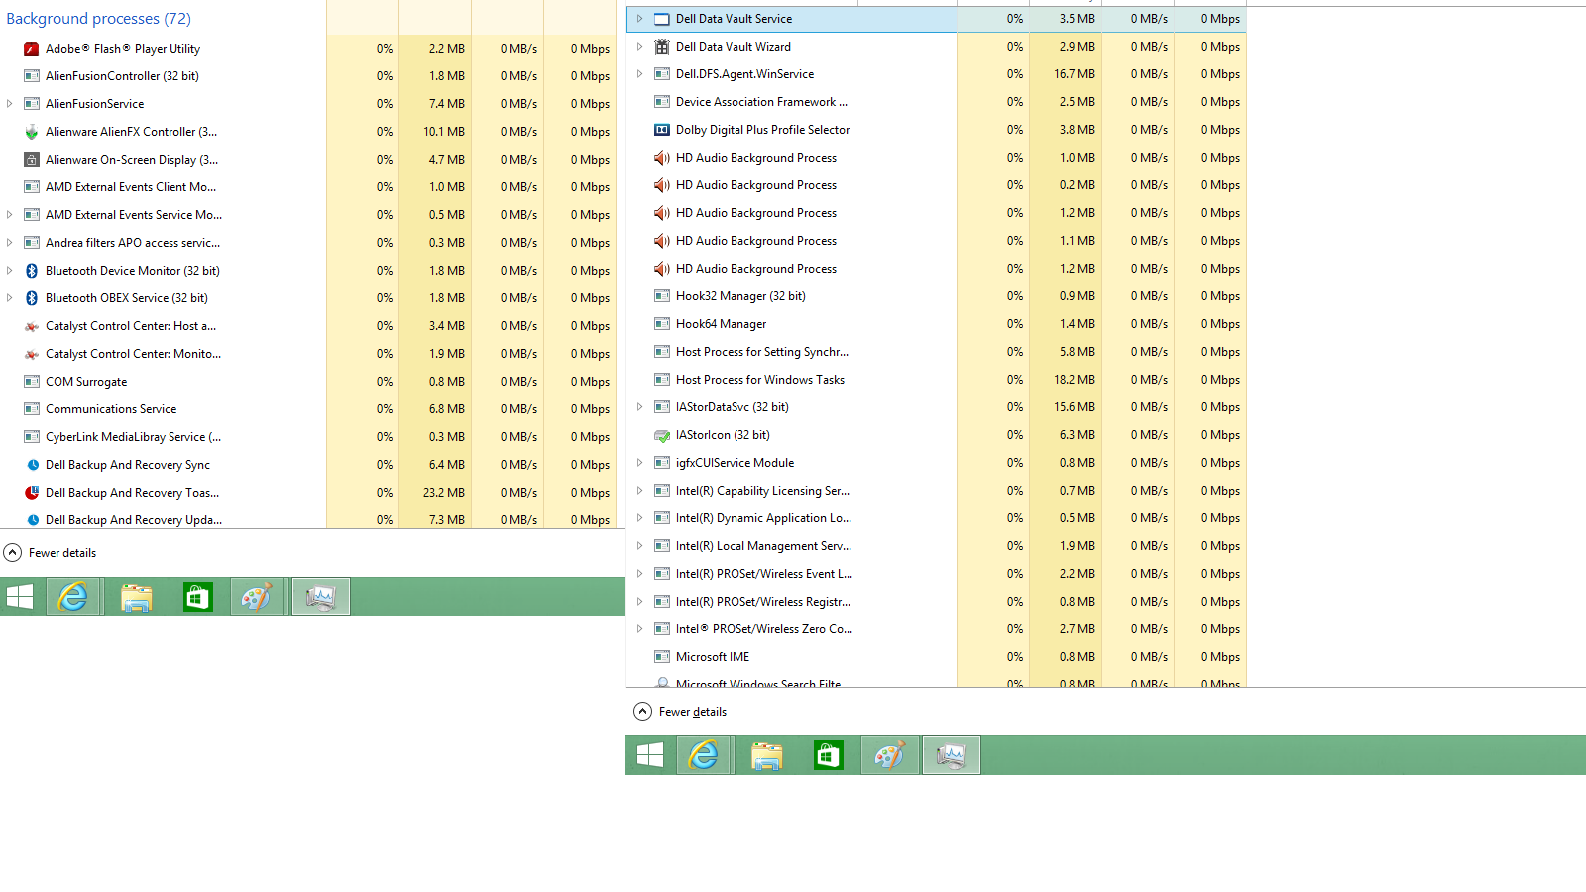Select the Hook64 Manager process

pos(721,324)
